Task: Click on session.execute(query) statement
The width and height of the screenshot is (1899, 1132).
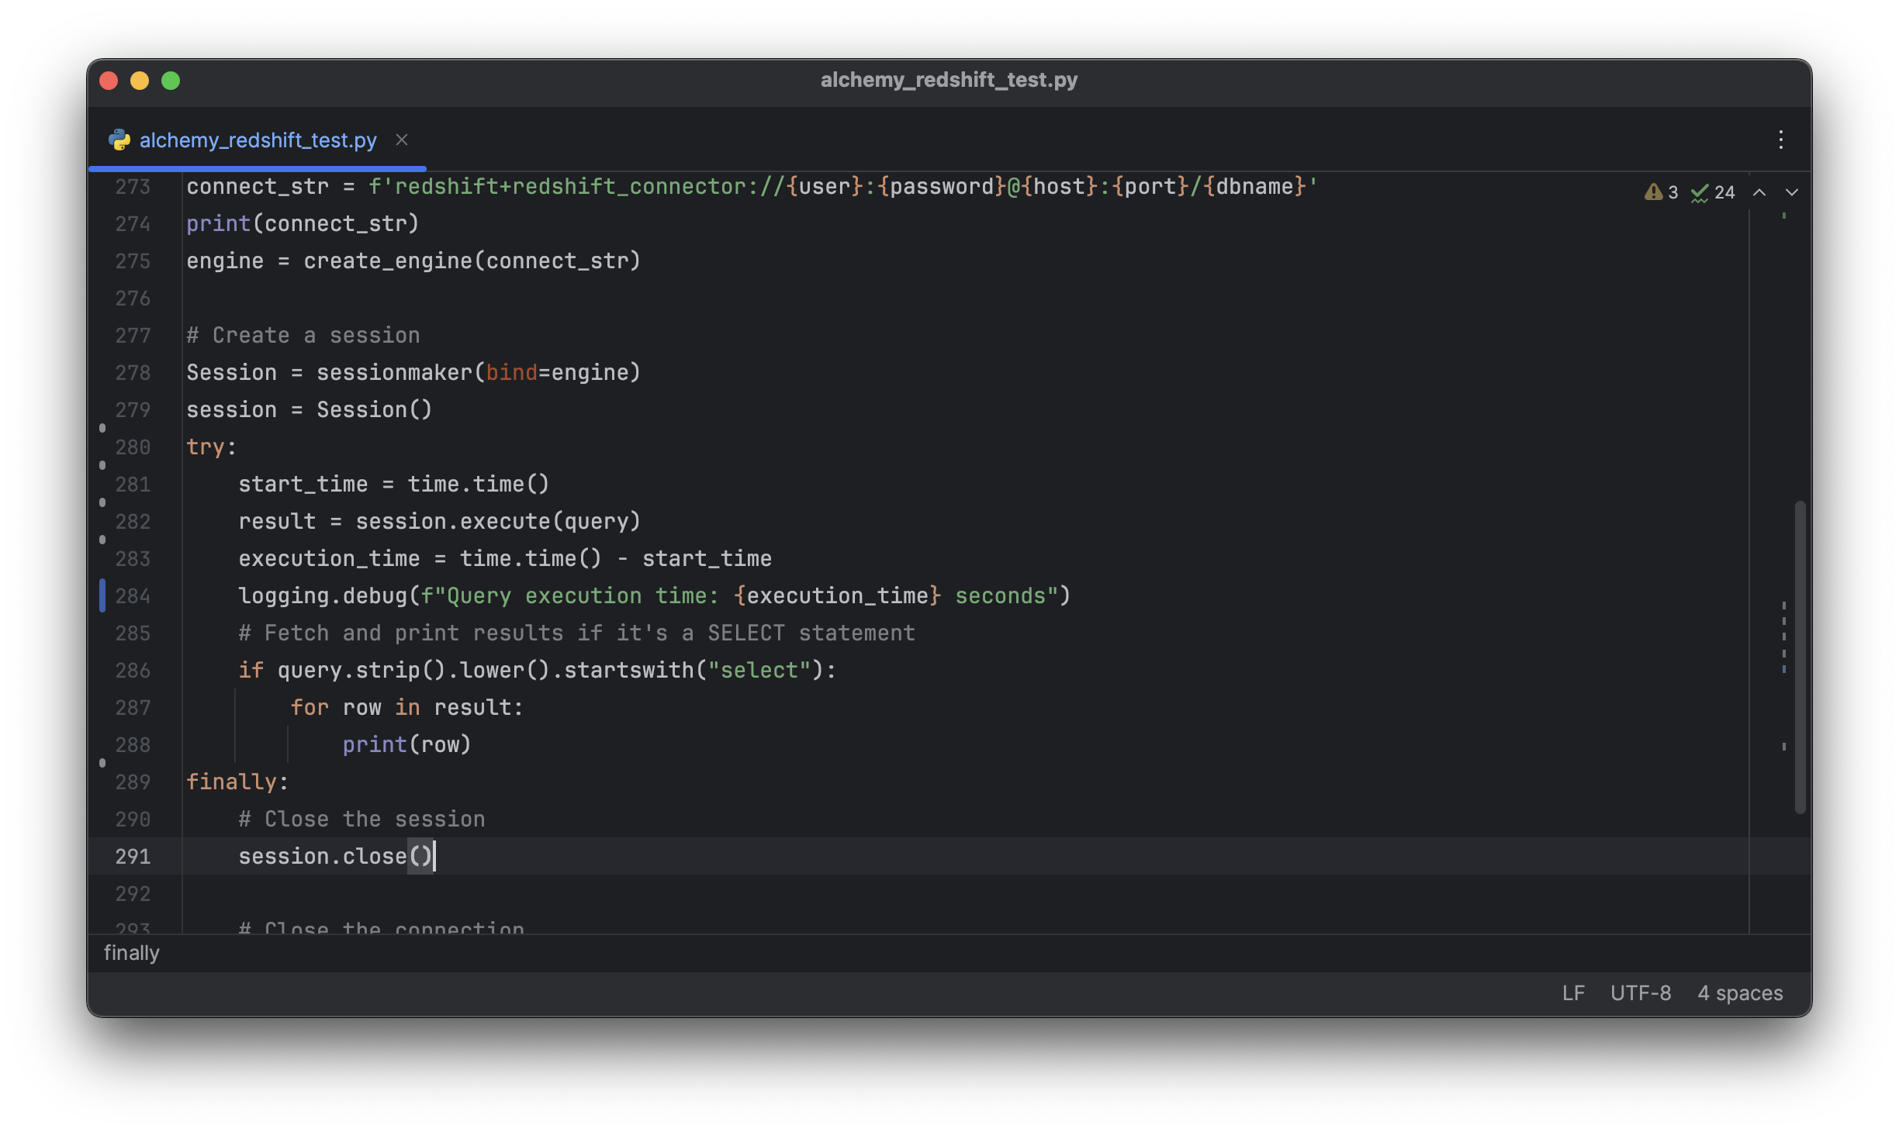Action: (498, 522)
